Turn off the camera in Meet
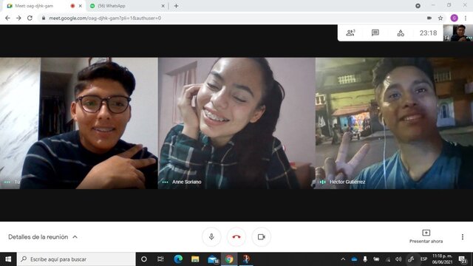Screen dimensions: 473x266 coord(261,236)
